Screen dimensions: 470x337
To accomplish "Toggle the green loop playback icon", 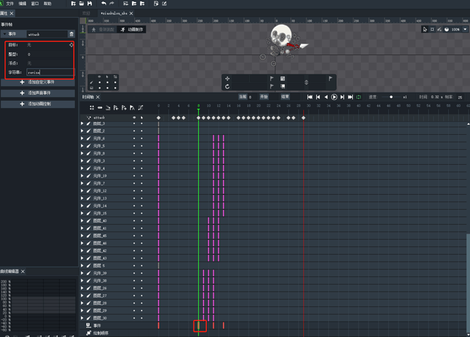I will click(358, 97).
